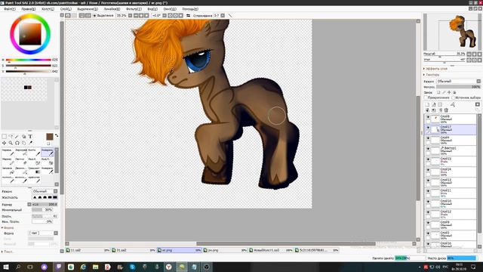Hide layer Слой8 with eye icon

click(428, 117)
